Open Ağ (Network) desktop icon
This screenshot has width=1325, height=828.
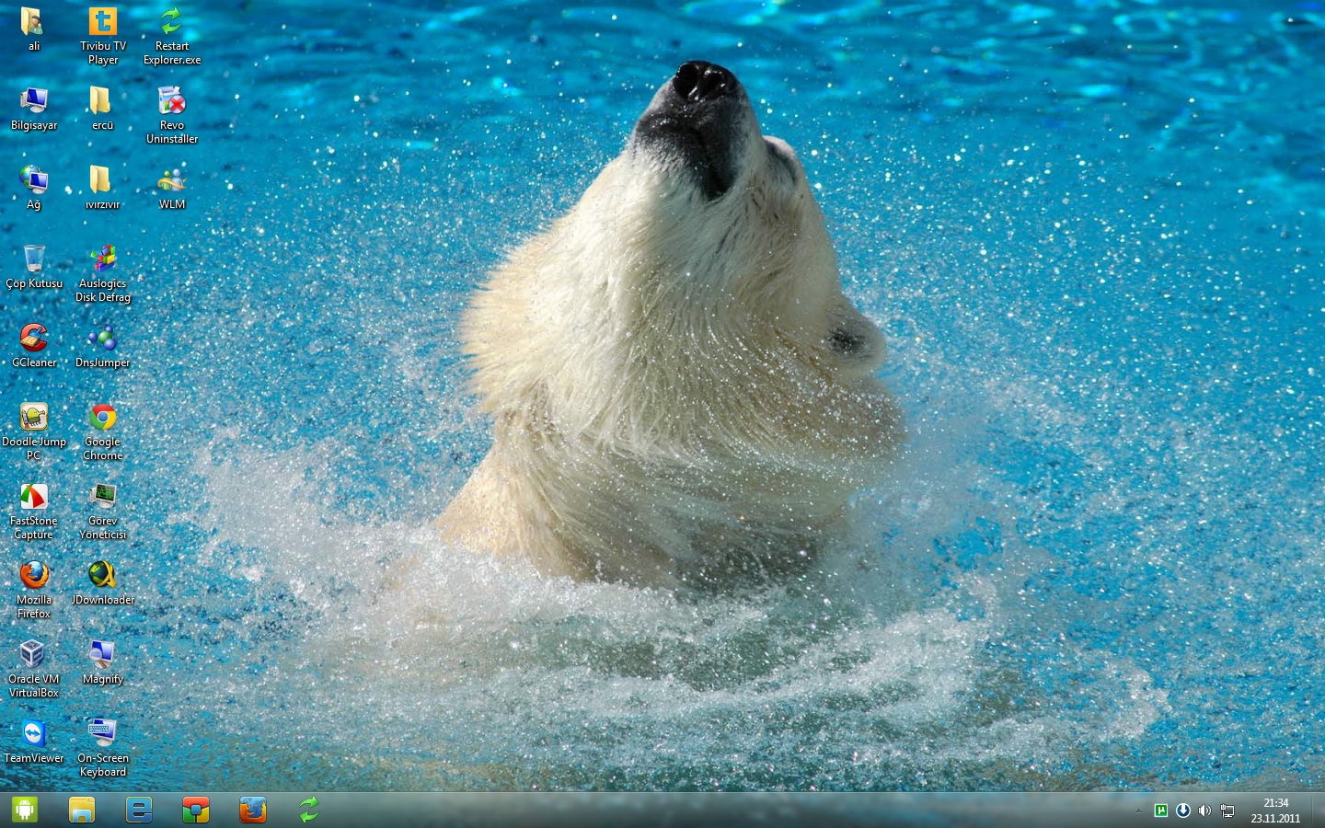33,188
